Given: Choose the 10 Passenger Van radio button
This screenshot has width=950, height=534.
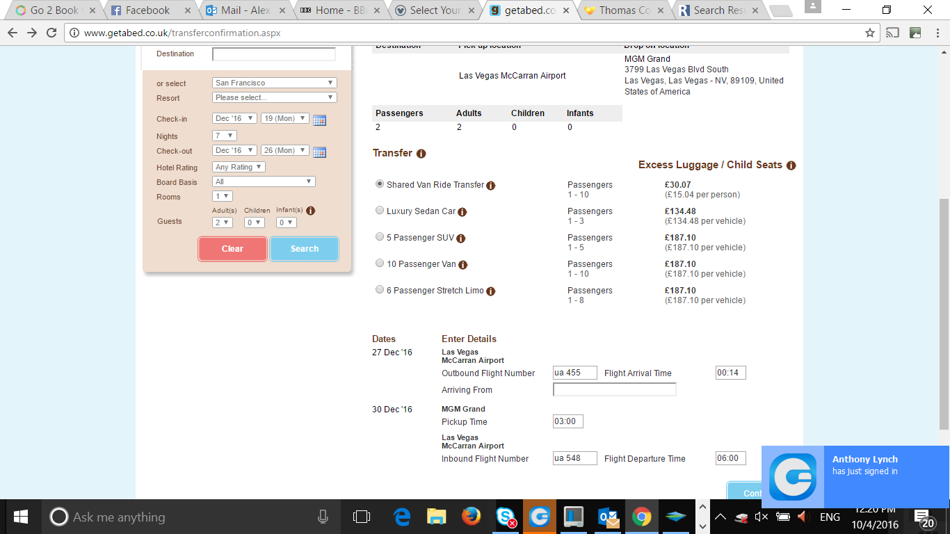Looking at the screenshot, I should point(380,264).
